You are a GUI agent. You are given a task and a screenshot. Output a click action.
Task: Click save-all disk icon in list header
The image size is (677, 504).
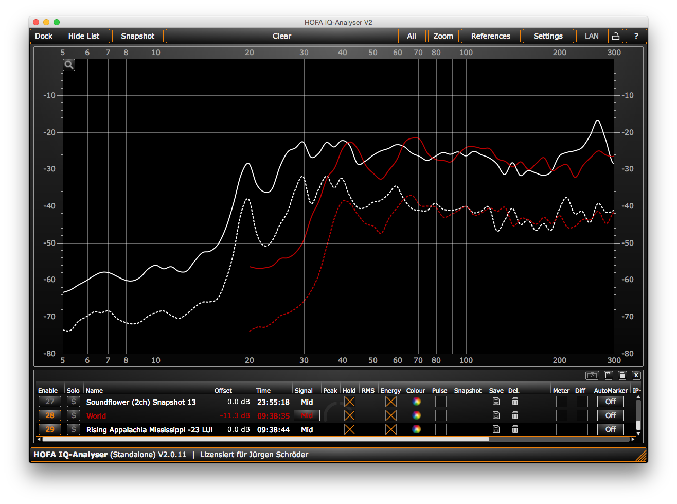[608, 375]
